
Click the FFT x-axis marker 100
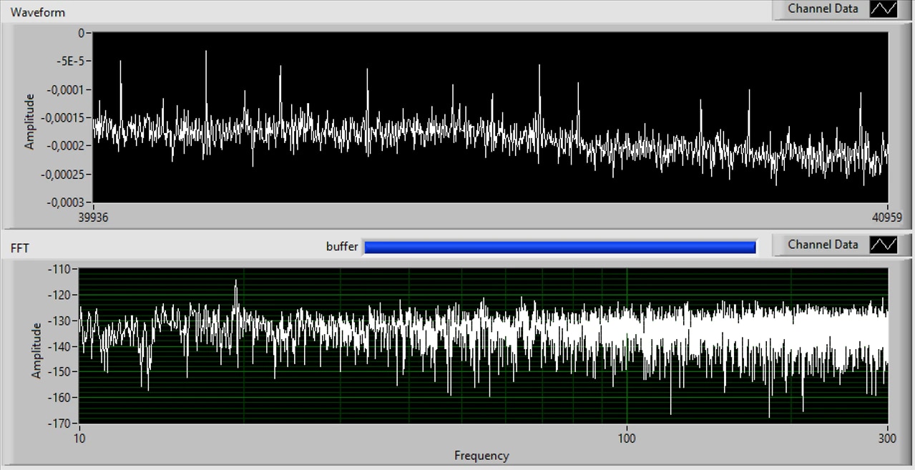(627, 438)
